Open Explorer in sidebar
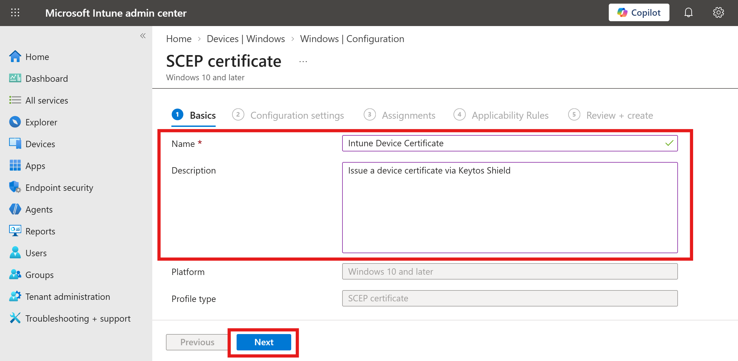738x361 pixels. point(41,122)
